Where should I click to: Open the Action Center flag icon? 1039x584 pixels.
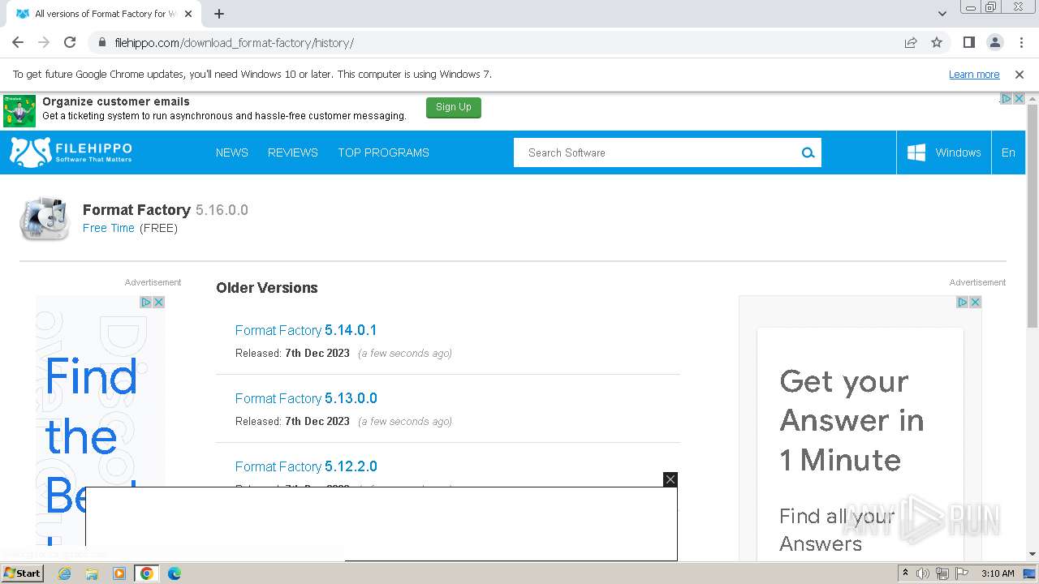pyautogui.click(x=962, y=573)
